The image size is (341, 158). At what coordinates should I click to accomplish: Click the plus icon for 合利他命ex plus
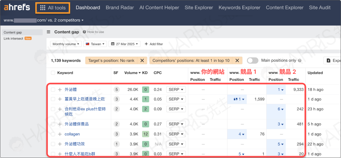60,109
